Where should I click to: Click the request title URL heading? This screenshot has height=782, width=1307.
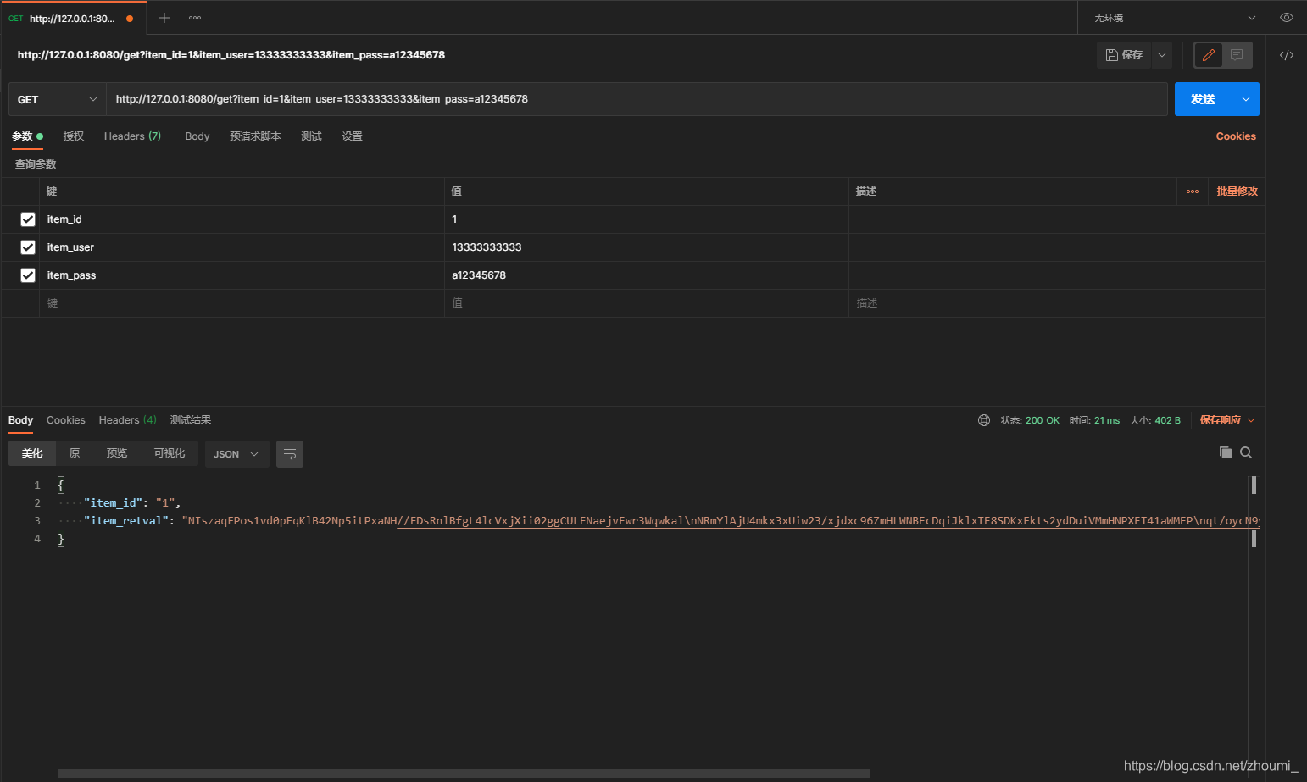[231, 55]
